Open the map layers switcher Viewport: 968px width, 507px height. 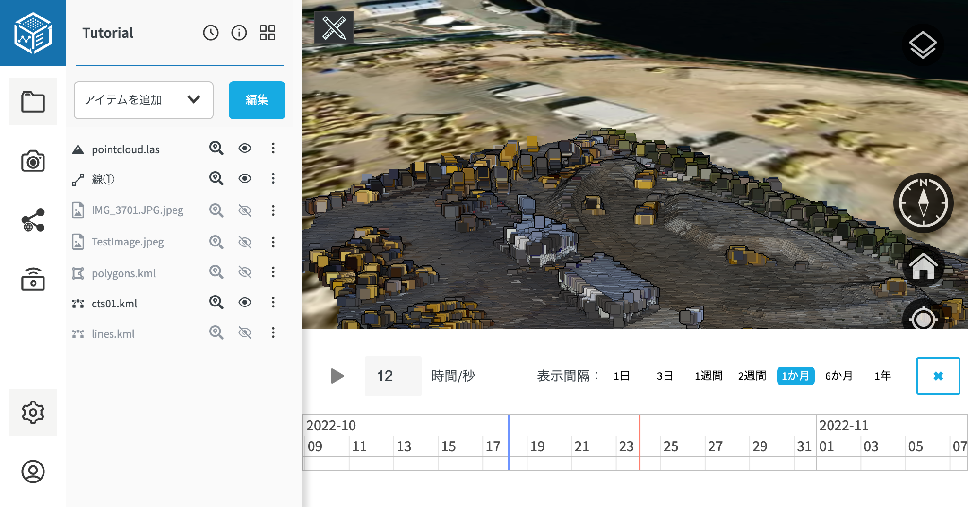922,45
